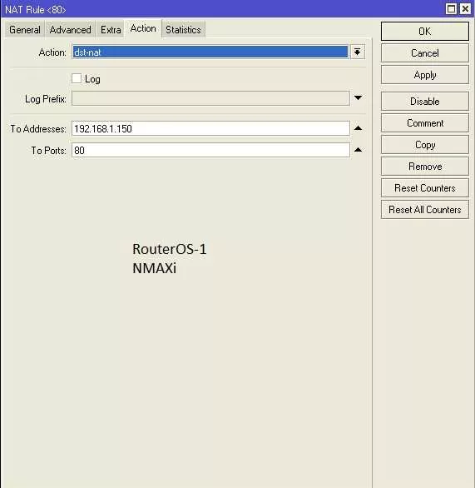
Task: Copy the NAT rule
Action: 425,145
